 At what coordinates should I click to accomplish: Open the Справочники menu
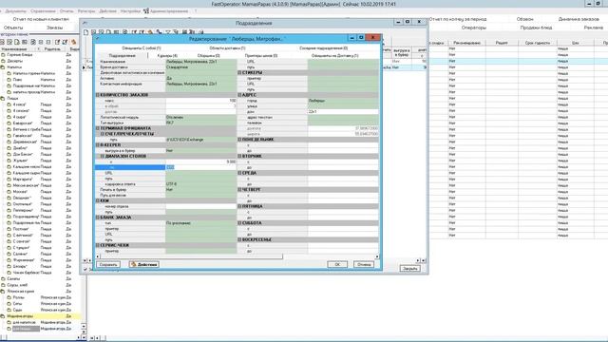(43, 11)
